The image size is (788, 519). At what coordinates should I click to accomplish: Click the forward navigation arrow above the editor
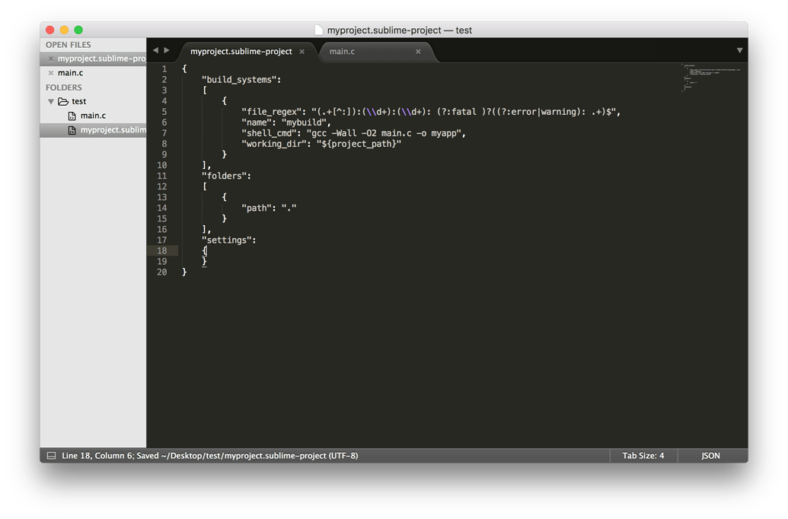166,49
